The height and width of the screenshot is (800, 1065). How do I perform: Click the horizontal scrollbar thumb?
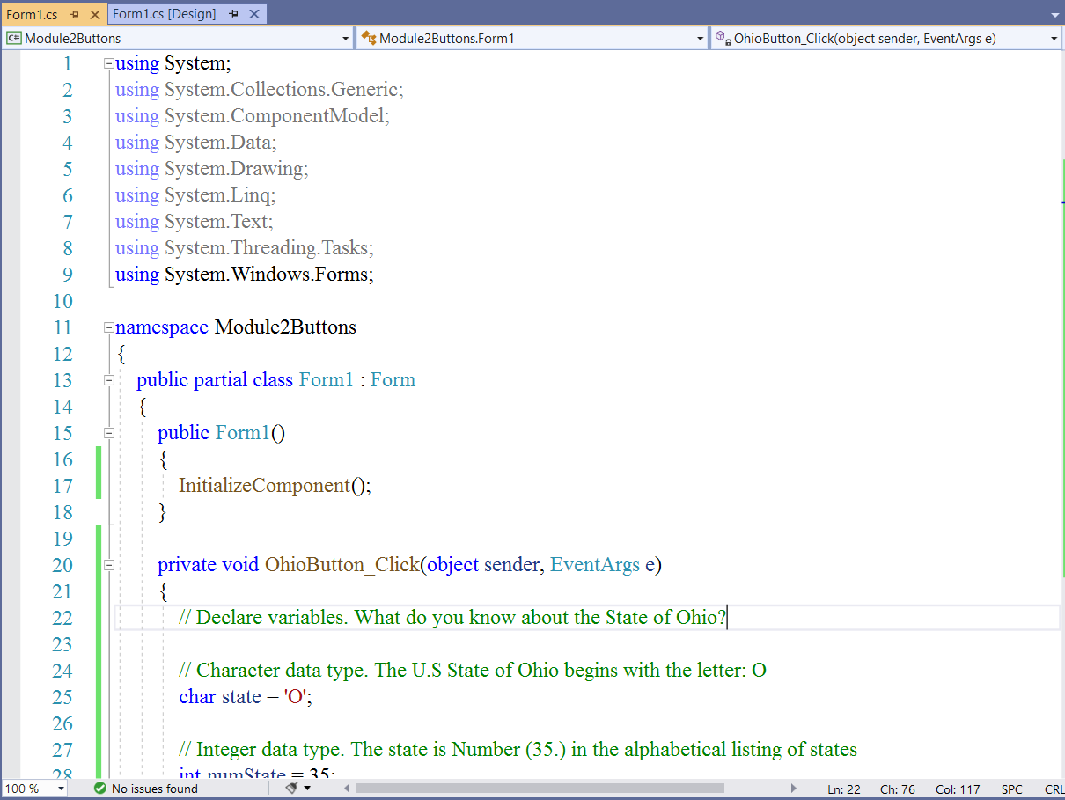pos(540,789)
